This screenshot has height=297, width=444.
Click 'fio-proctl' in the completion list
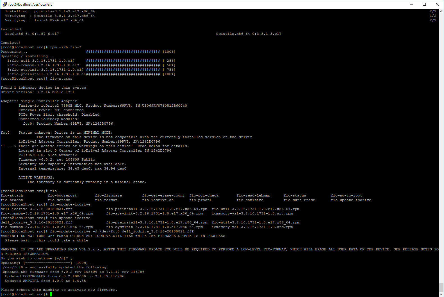[201, 200]
